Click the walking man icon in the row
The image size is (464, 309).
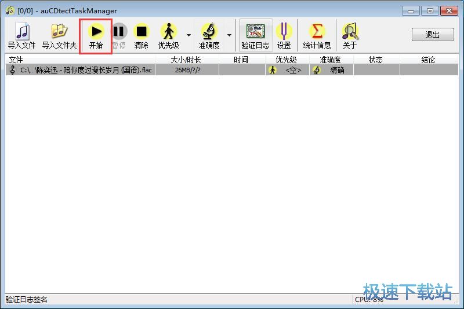273,70
